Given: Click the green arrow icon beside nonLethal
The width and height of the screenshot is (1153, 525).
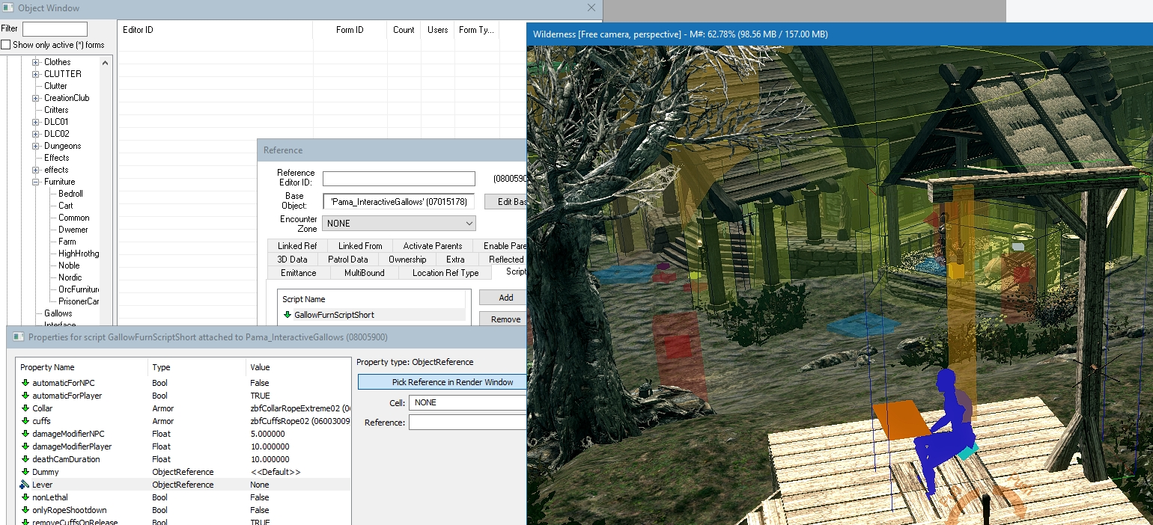Looking at the screenshot, I should [25, 497].
